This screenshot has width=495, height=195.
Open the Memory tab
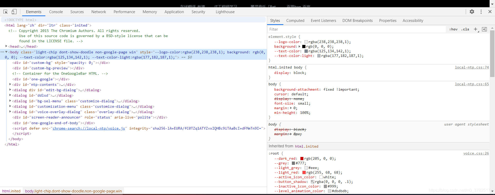coord(150,12)
